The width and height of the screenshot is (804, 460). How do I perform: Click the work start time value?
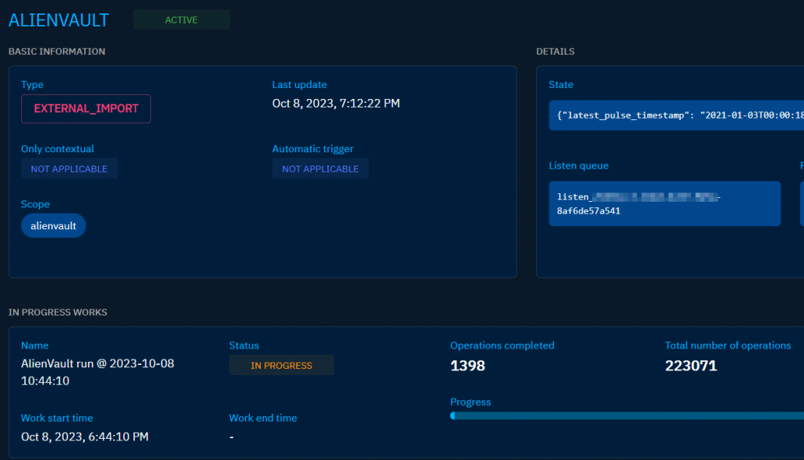85,437
